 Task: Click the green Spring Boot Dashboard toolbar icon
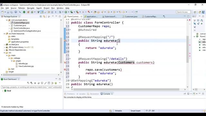click(24, 12)
